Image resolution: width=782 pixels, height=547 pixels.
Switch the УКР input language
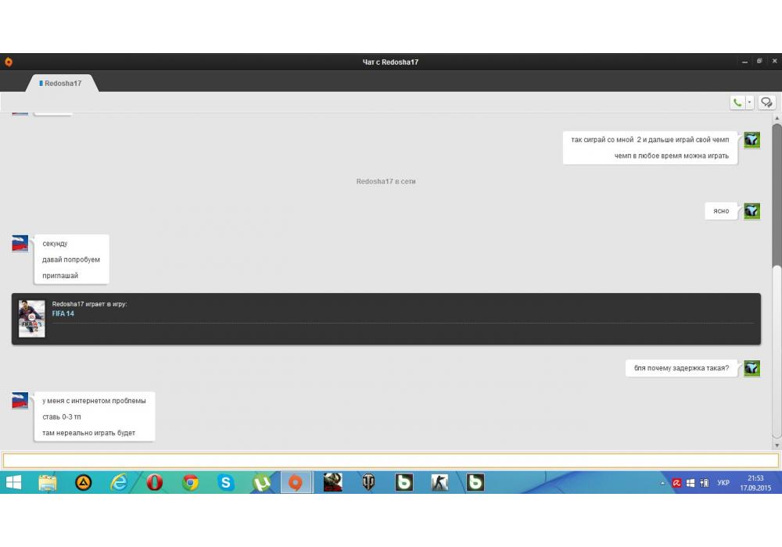pos(723,483)
